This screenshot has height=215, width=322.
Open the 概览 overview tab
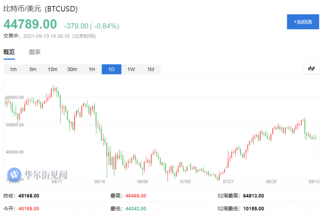9,52
